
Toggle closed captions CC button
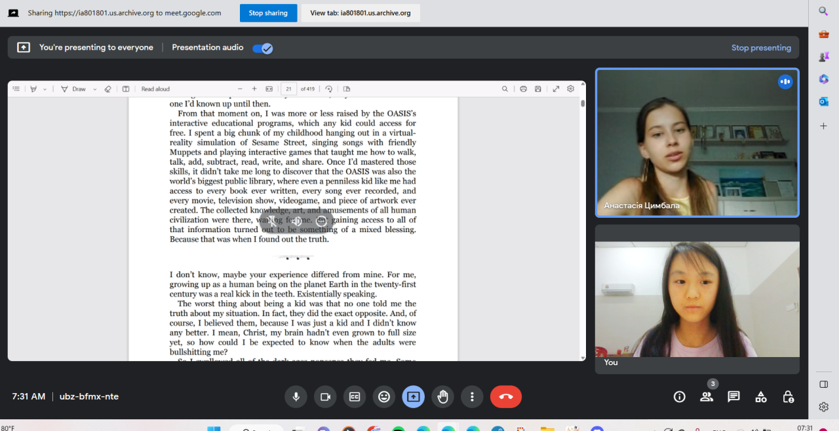pos(355,396)
